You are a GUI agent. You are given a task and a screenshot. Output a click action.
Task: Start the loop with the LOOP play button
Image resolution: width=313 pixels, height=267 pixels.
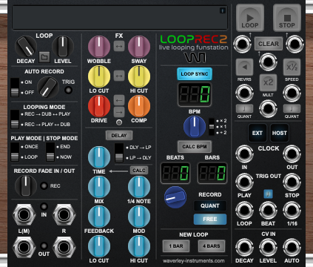[x=250, y=18]
